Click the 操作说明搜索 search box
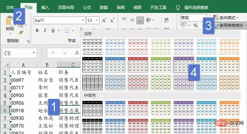 coord(196,7)
